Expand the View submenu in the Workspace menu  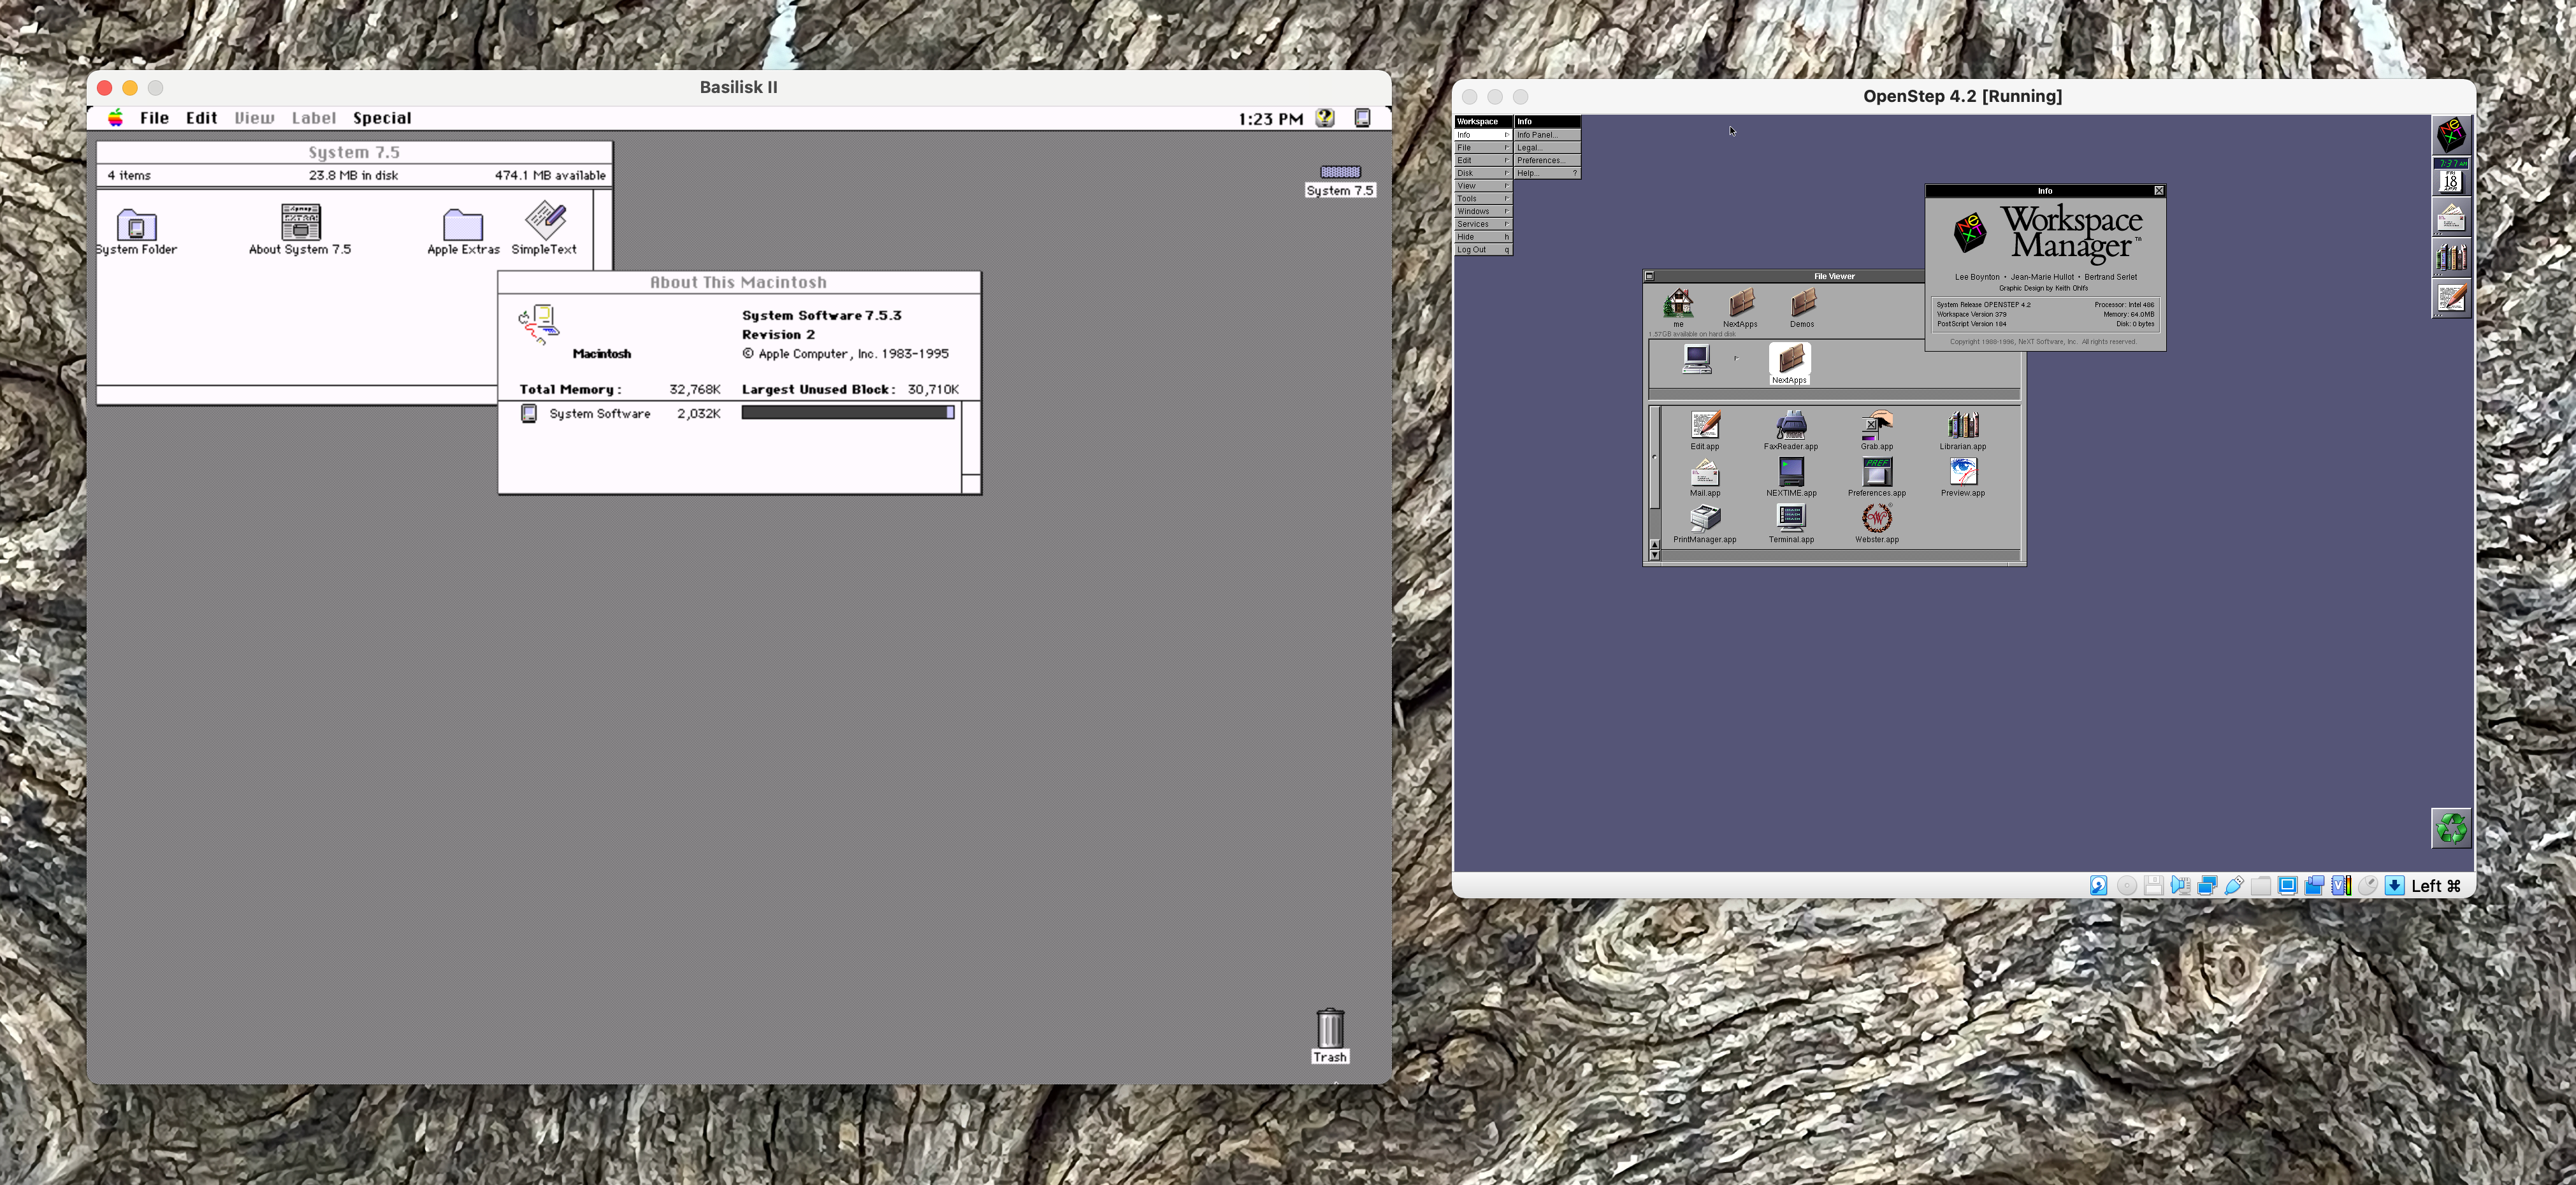click(x=1483, y=186)
